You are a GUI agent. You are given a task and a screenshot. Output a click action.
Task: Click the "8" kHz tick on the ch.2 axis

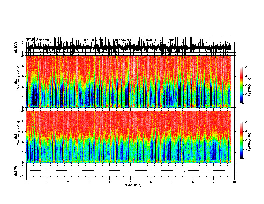[x=23, y=121]
